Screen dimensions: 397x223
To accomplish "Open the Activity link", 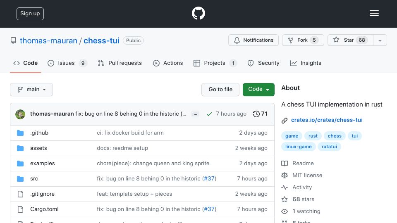I will pyautogui.click(x=297, y=187).
